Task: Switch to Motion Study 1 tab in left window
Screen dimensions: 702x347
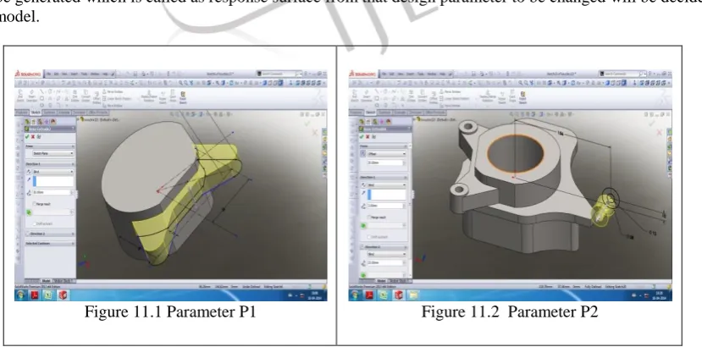Action: (64, 281)
